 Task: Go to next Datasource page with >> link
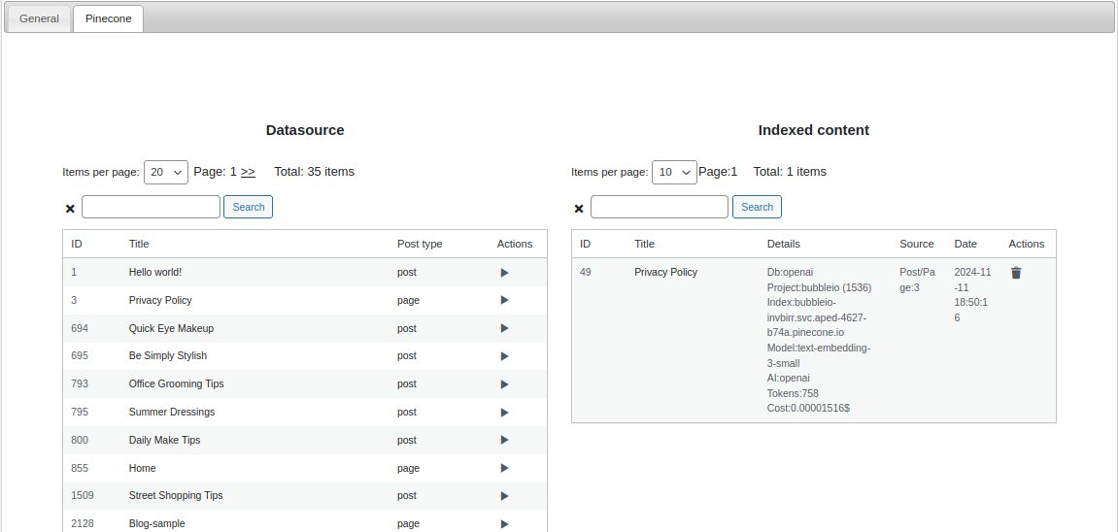click(248, 172)
